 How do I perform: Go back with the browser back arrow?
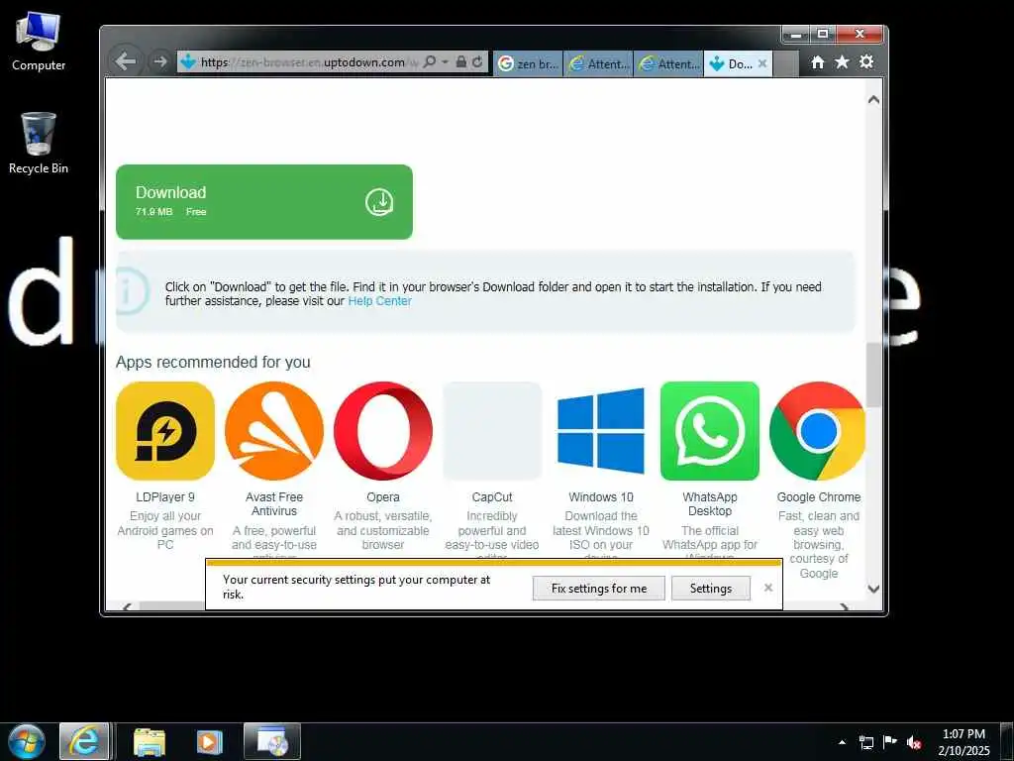[126, 61]
